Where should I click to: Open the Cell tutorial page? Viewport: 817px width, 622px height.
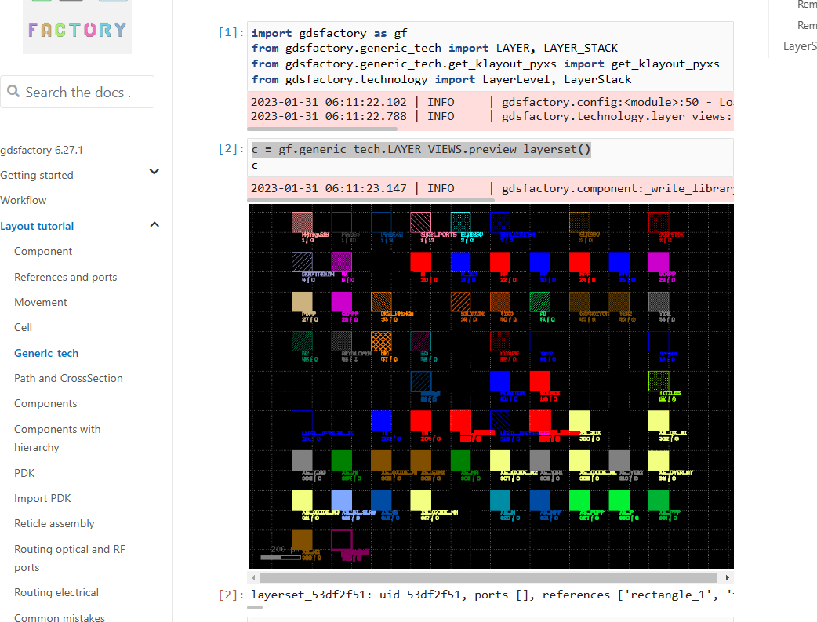click(23, 327)
